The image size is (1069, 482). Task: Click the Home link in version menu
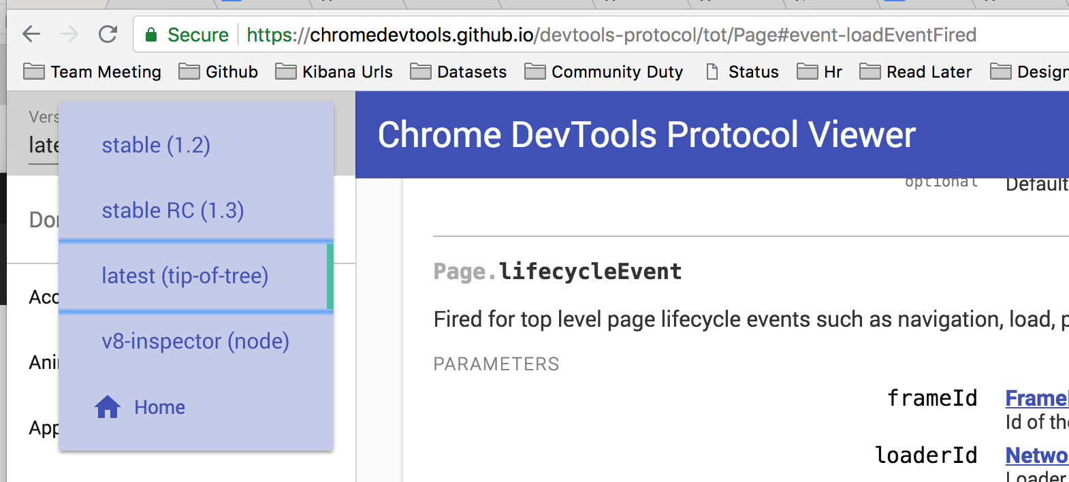coord(159,407)
